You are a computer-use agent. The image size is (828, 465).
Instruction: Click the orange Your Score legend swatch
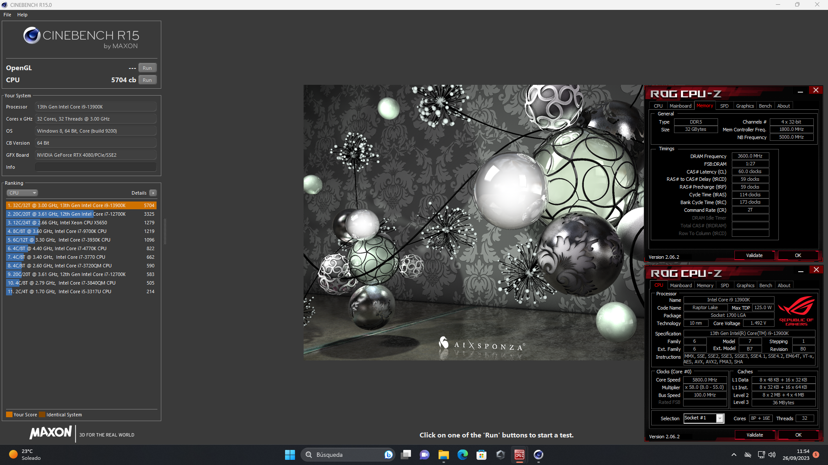coord(9,415)
